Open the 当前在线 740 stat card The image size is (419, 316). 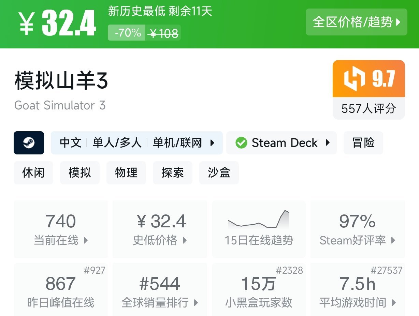point(61,229)
